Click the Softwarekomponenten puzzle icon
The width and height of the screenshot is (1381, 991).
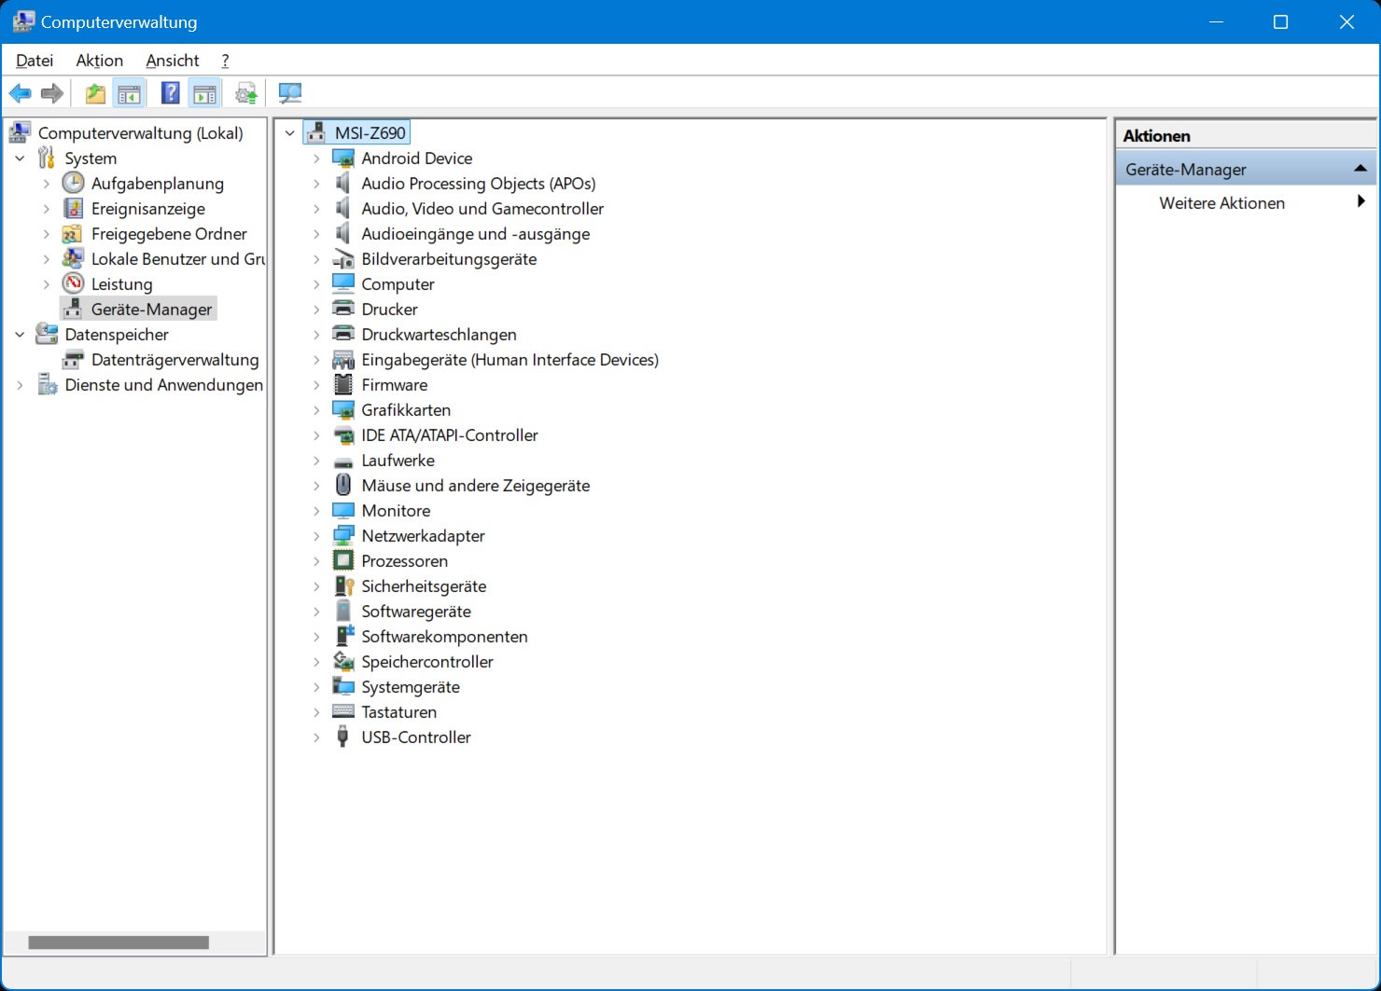point(343,637)
